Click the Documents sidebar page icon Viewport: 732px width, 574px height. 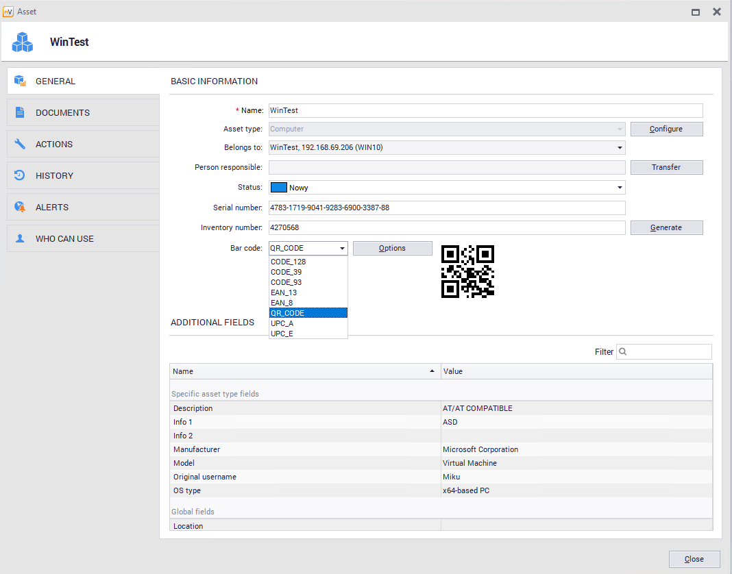click(x=20, y=112)
